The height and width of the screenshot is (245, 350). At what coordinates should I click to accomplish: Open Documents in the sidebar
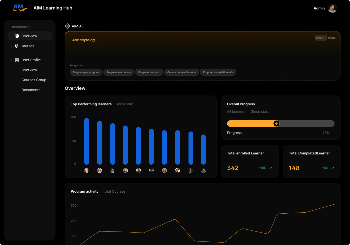[31, 90]
